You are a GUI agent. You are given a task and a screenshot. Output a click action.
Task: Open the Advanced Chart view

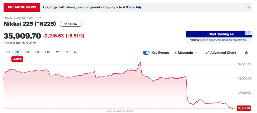pyautogui.click(x=221, y=53)
